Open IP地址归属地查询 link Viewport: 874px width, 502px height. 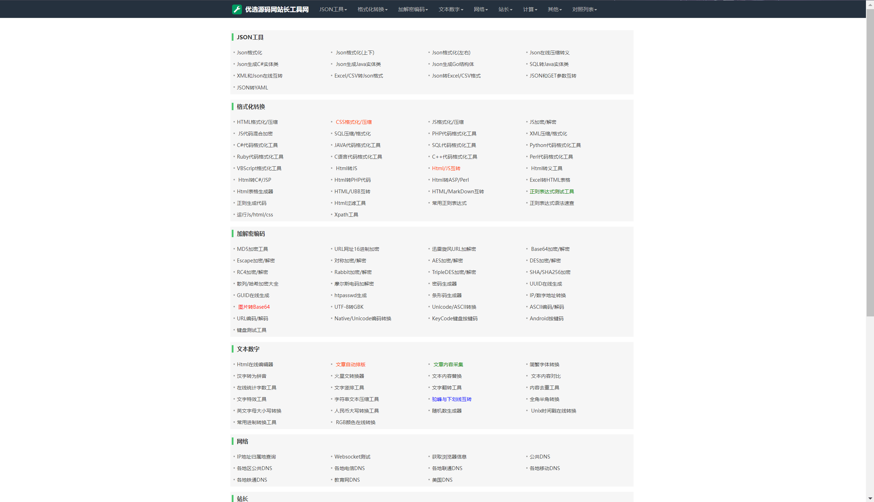(x=256, y=457)
